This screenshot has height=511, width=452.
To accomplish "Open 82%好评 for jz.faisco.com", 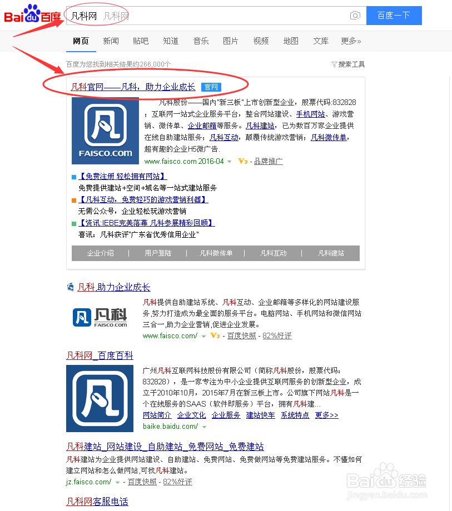I will pos(178,482).
